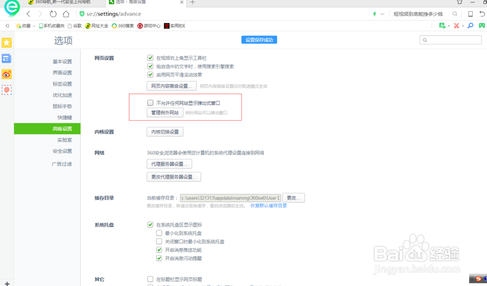Add sidebar app with plus icon
The width and height of the screenshot is (487, 286).
tap(7, 283)
